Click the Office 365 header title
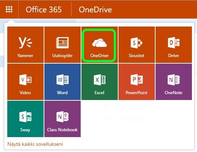The height and width of the screenshot is (152, 197). coord(44,9)
